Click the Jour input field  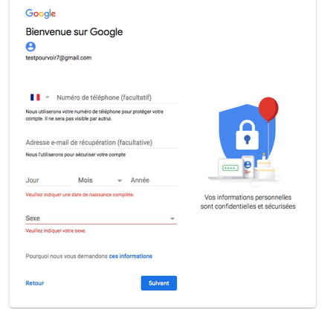tap(48, 180)
